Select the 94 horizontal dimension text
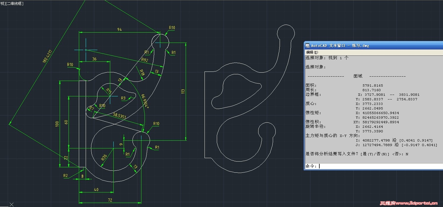The height and width of the screenshot is (207, 443). click(120, 29)
